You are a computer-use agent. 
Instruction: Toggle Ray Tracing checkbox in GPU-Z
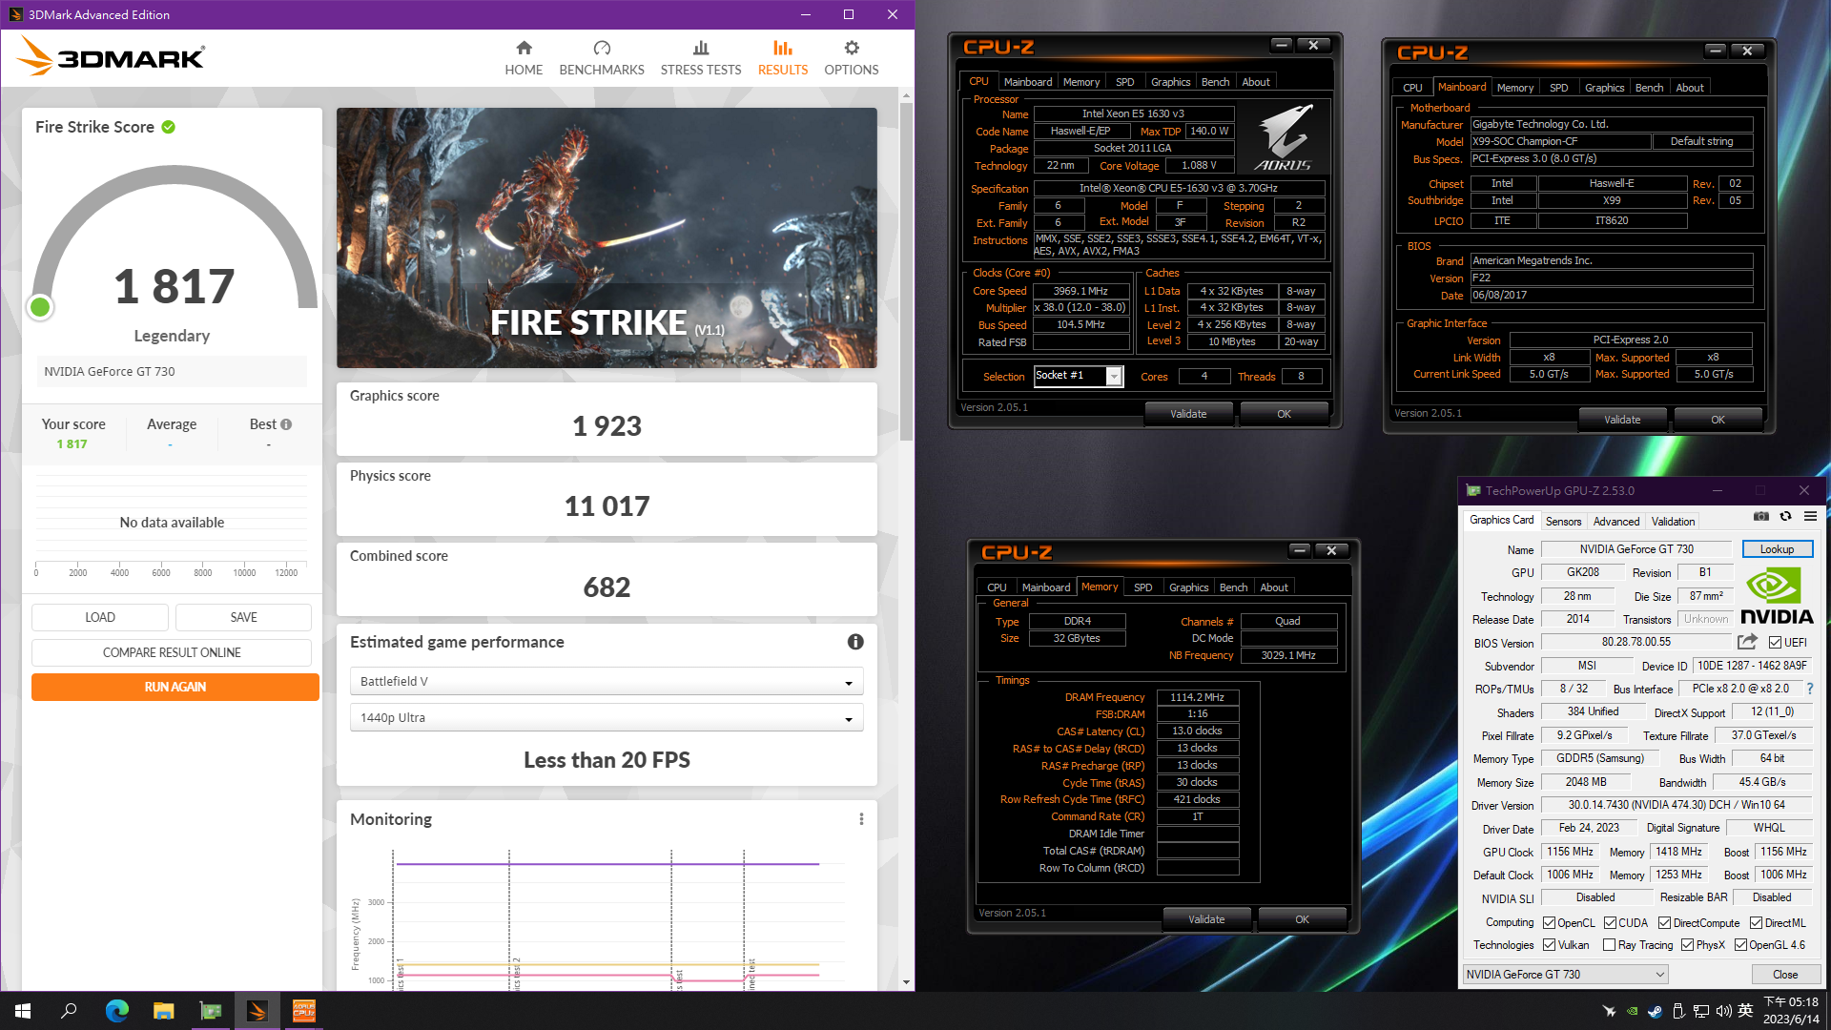click(1610, 945)
